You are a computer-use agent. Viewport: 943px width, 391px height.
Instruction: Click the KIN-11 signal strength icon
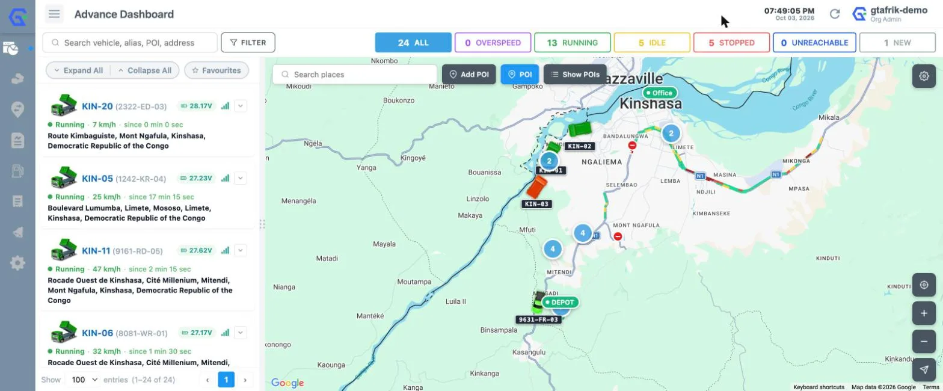[226, 250]
